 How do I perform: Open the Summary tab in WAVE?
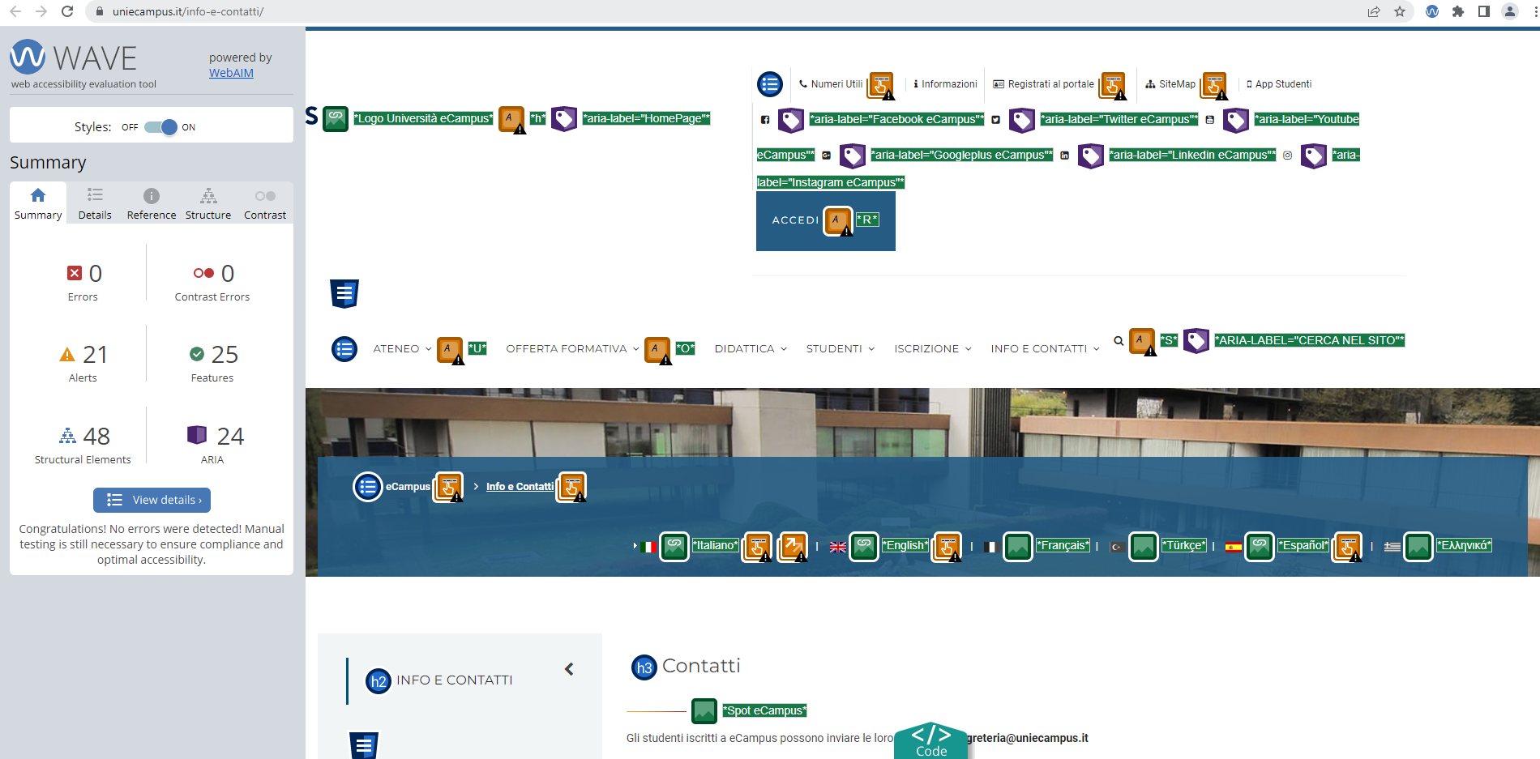click(x=38, y=203)
